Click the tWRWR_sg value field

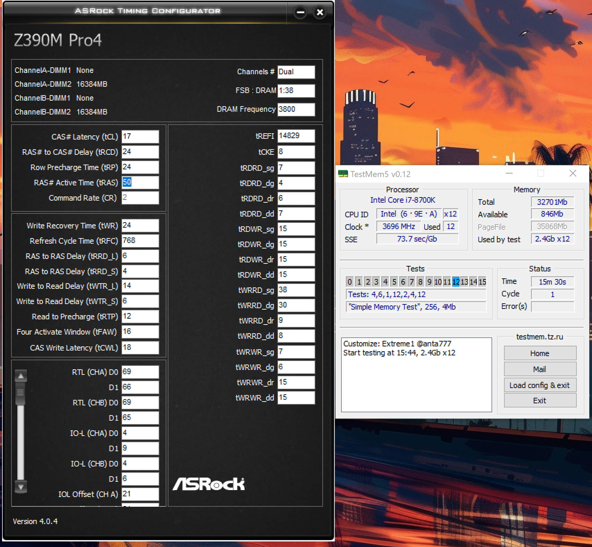coord(296,352)
